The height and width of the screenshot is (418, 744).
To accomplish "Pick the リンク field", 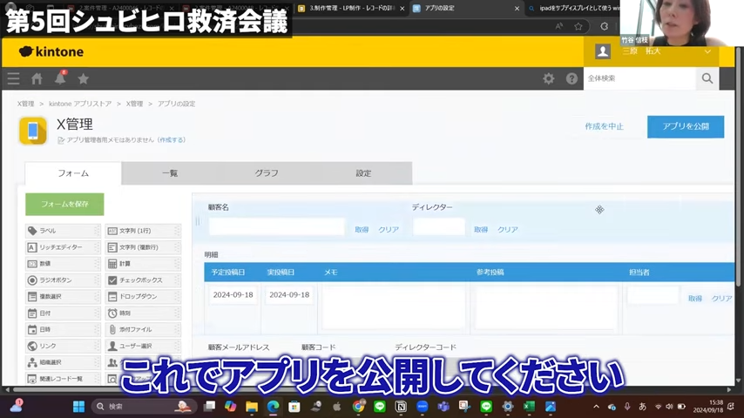I will [63, 346].
